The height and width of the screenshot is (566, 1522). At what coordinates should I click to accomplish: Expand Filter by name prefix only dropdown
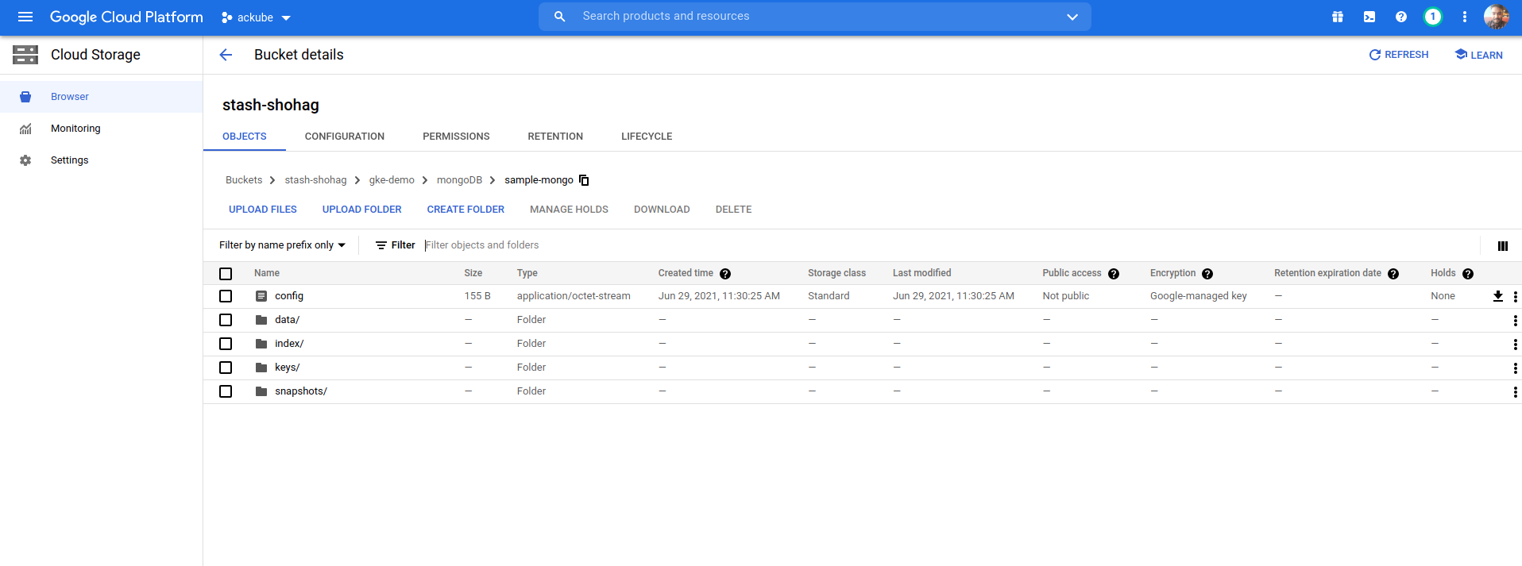282,245
